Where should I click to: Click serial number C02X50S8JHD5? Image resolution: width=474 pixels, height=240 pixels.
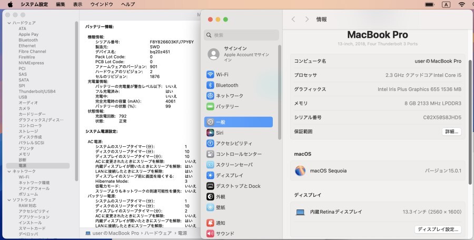pyautogui.click(x=442, y=117)
